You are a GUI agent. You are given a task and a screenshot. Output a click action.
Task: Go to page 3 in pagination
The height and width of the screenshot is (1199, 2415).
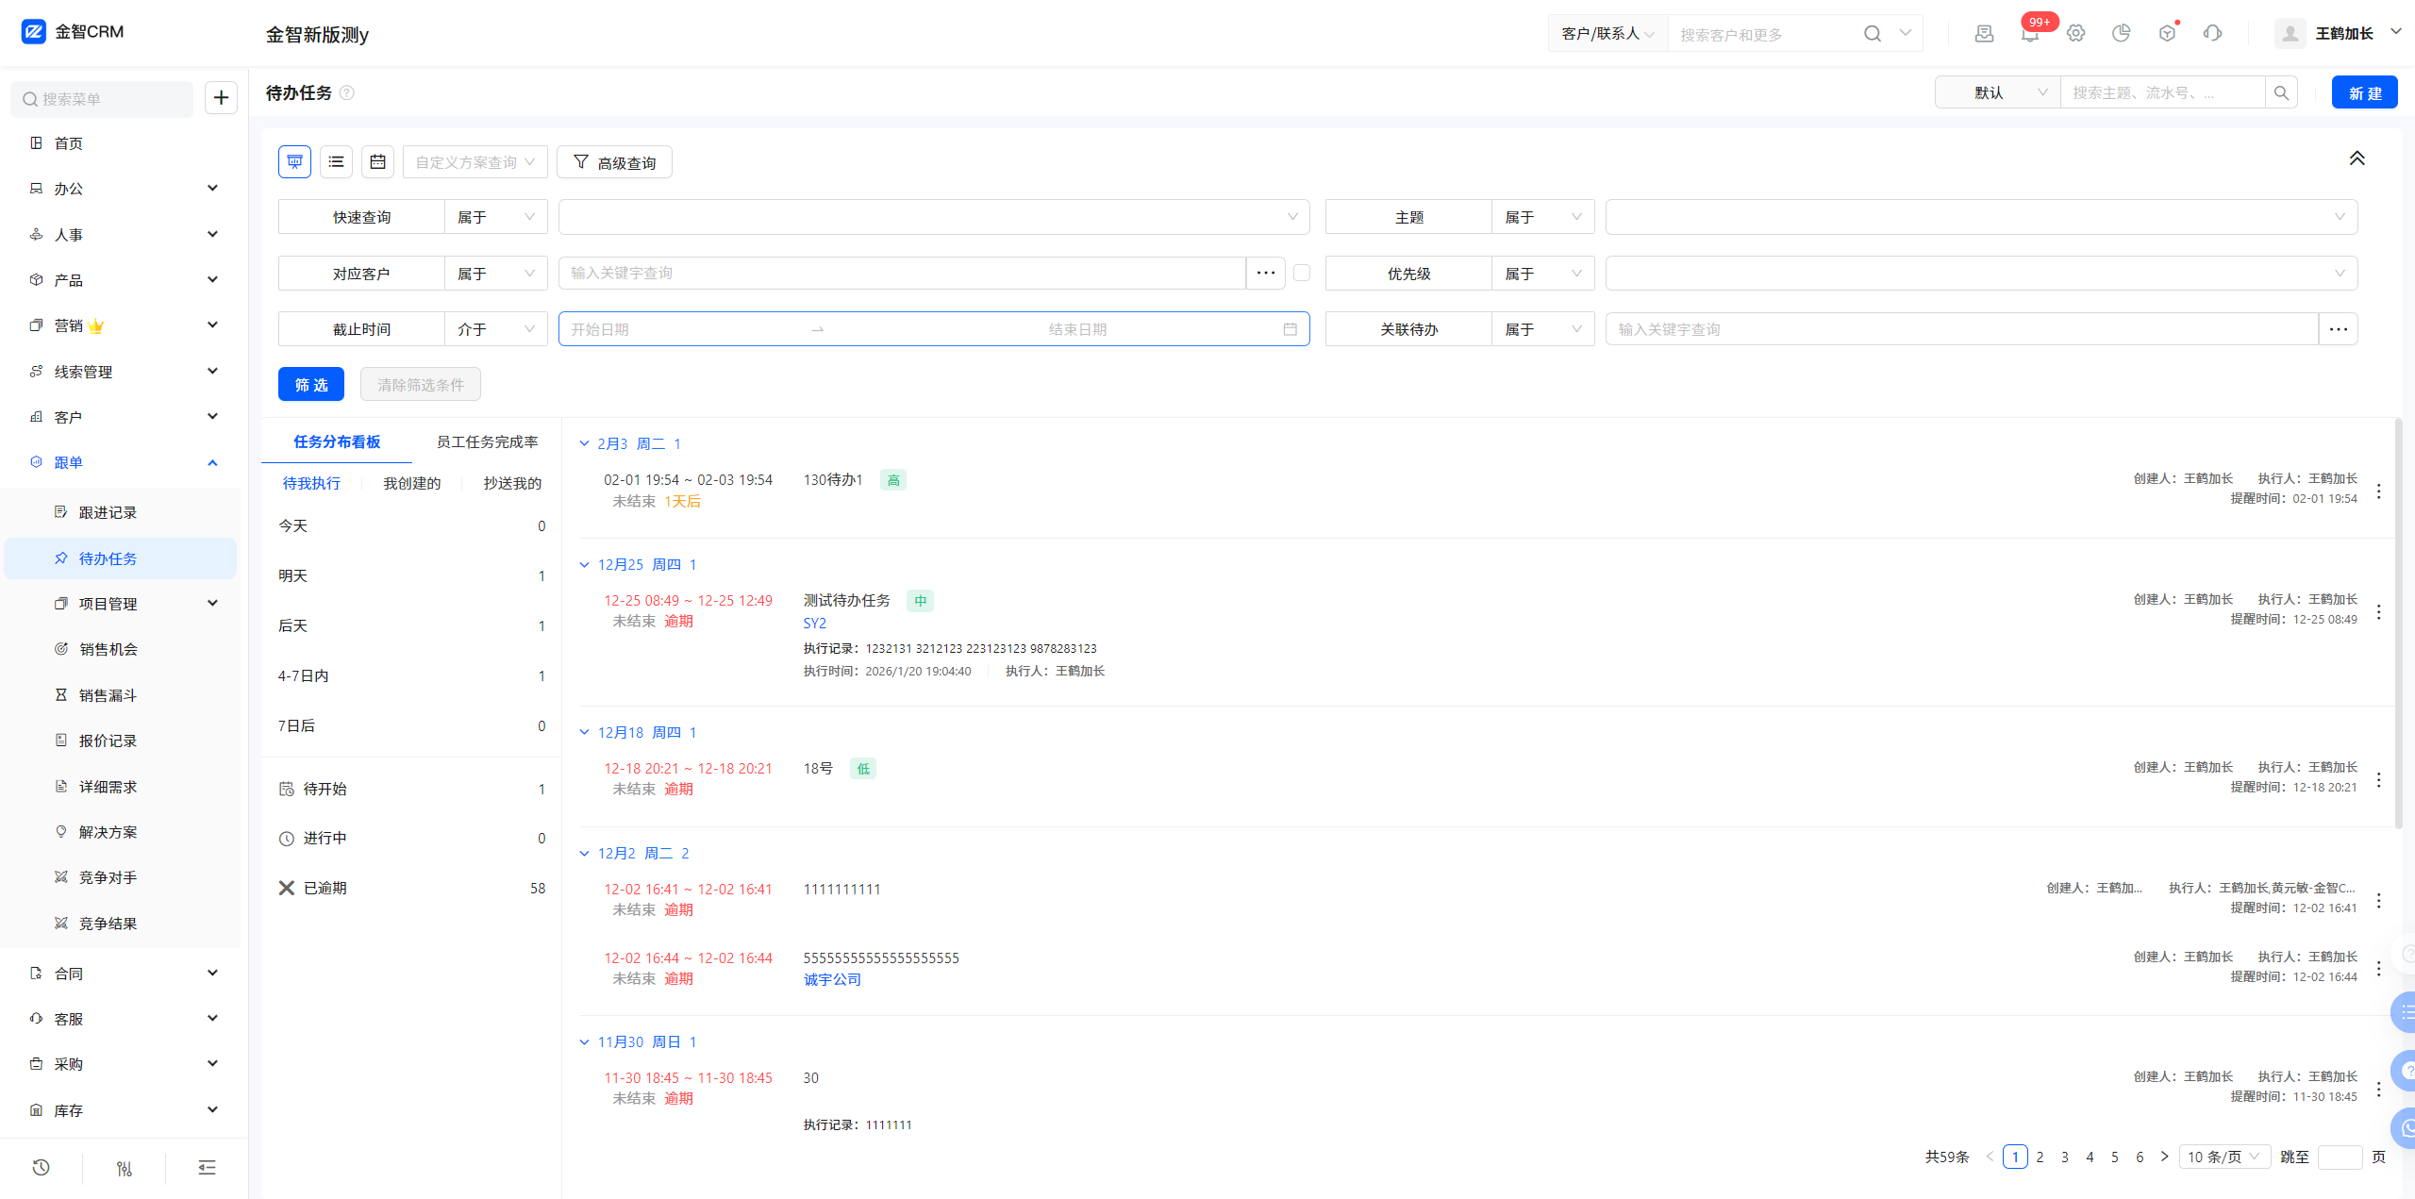2065,1157
